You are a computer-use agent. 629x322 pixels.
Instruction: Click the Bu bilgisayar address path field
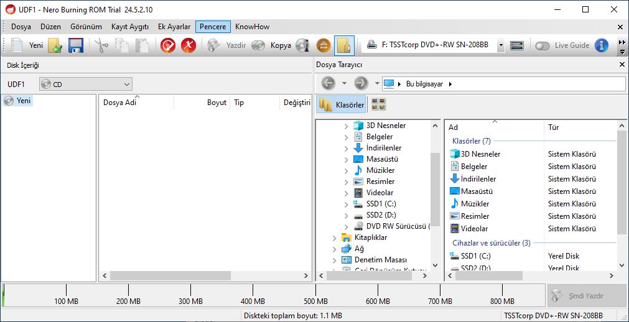click(503, 84)
